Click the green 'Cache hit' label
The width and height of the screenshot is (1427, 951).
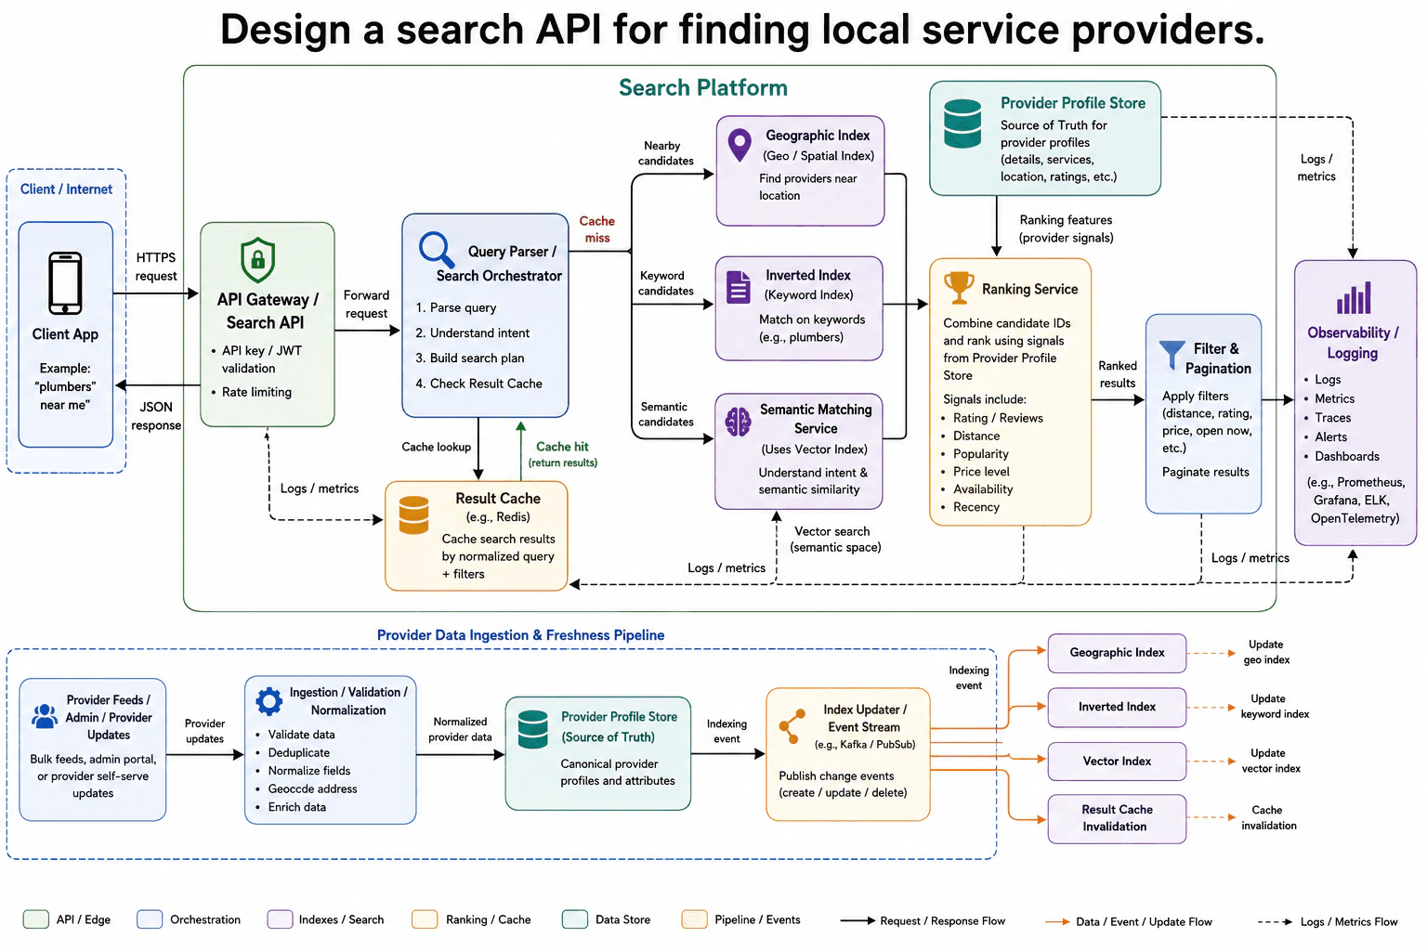click(562, 447)
